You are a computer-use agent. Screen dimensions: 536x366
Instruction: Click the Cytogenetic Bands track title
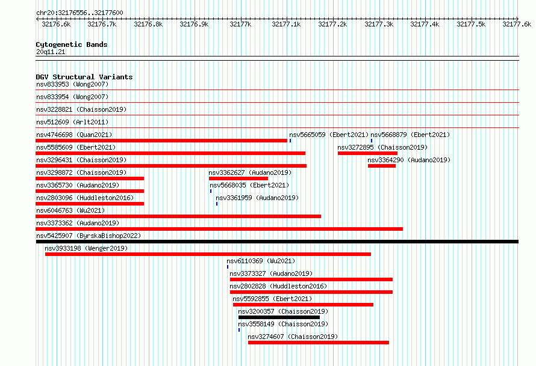pyautogui.click(x=72, y=44)
